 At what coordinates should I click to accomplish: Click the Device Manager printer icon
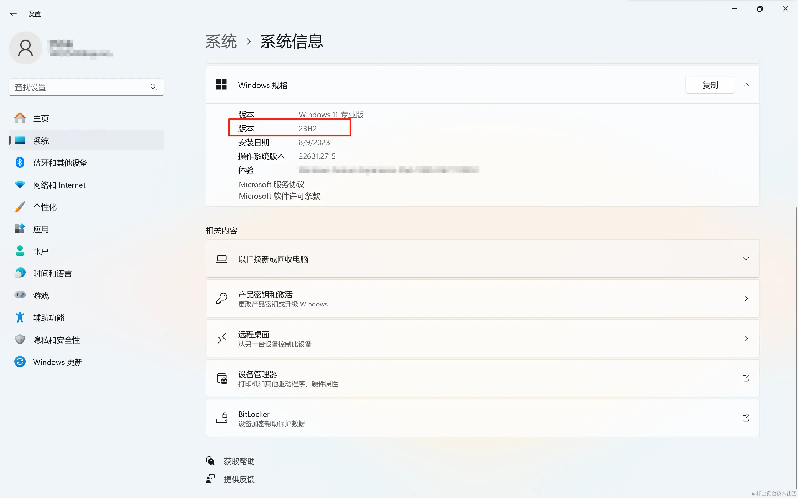(x=221, y=378)
